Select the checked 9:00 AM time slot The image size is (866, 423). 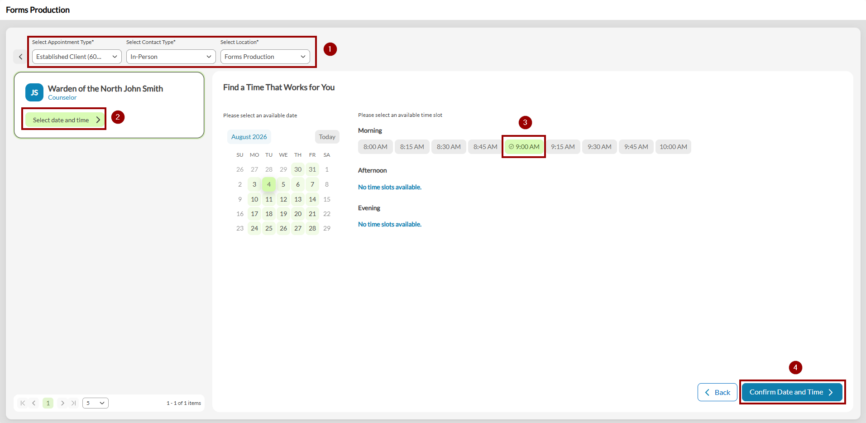click(524, 147)
